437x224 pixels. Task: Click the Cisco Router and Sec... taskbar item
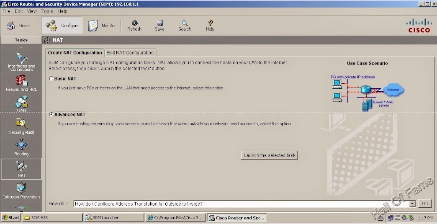[237, 218]
